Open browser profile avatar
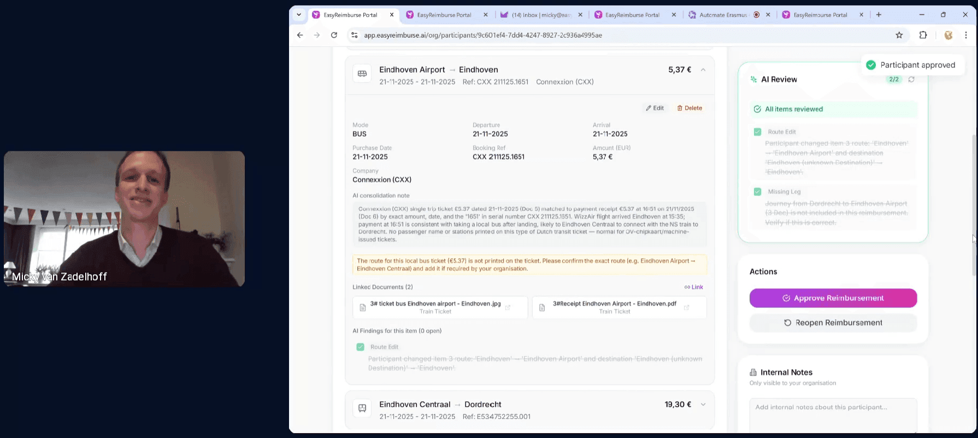Viewport: 978px width, 438px height. coord(948,35)
